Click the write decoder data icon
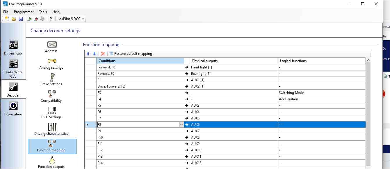This screenshot has width=390, height=169. (36, 19)
